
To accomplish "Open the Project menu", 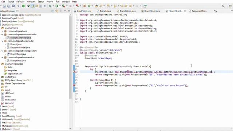I will [x=50, y=1].
